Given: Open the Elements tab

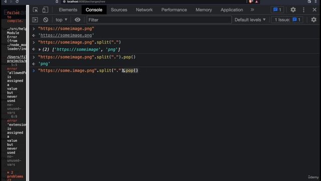Looking at the screenshot, I should (x=68, y=10).
